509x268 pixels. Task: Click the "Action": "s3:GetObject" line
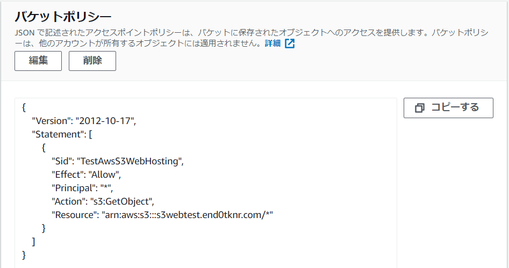[x=103, y=201]
